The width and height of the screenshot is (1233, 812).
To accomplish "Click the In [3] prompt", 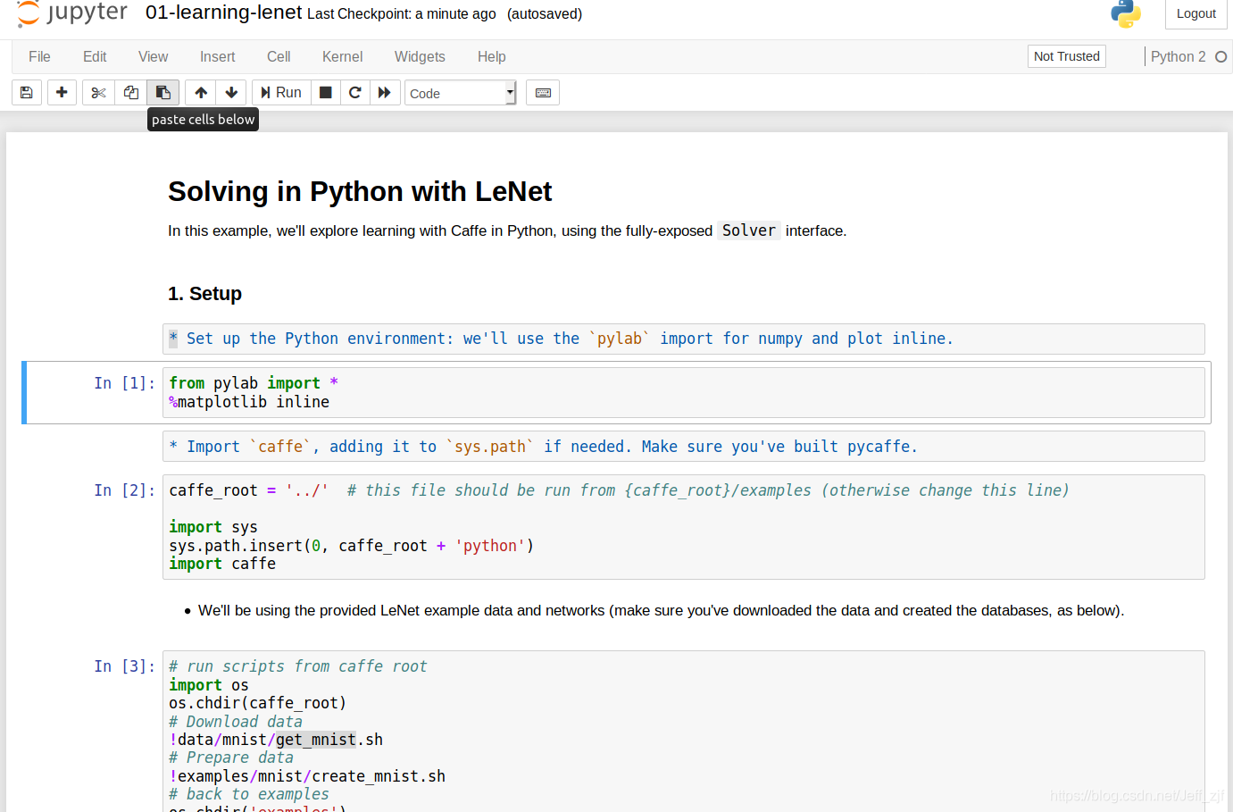I will click(x=125, y=666).
